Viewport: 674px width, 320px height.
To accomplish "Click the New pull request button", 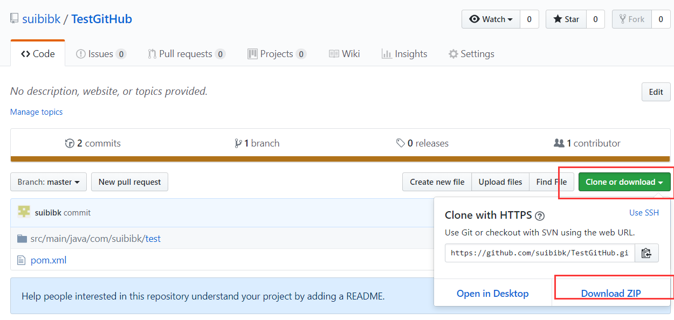I will pos(129,182).
